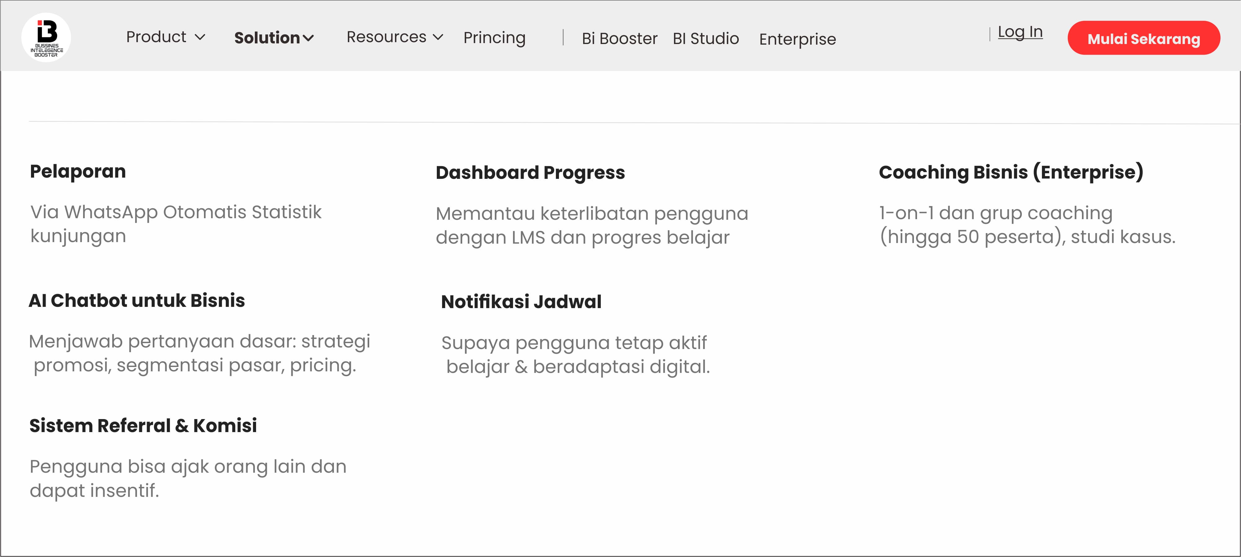Expand the Resources dropdown chevron

(438, 37)
